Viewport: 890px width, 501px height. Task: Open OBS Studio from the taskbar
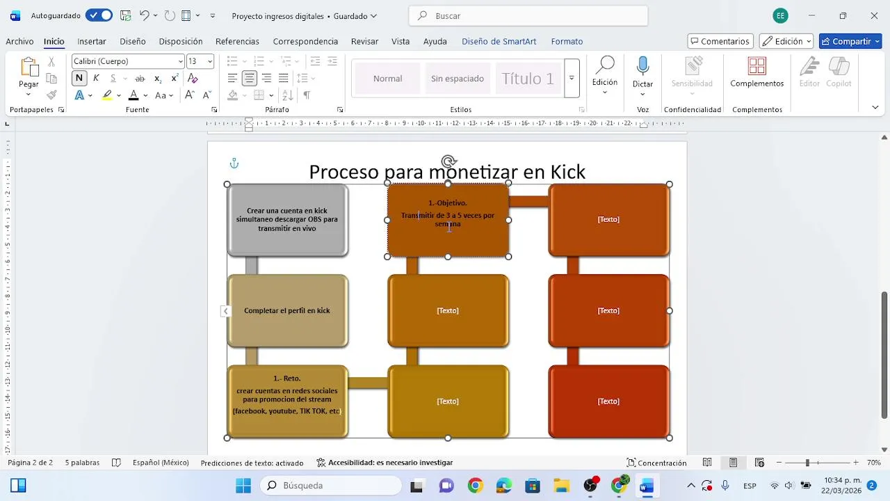coord(591,486)
